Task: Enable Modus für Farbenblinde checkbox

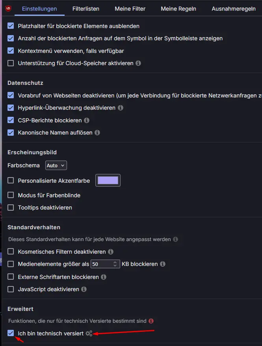Action: 11,195
